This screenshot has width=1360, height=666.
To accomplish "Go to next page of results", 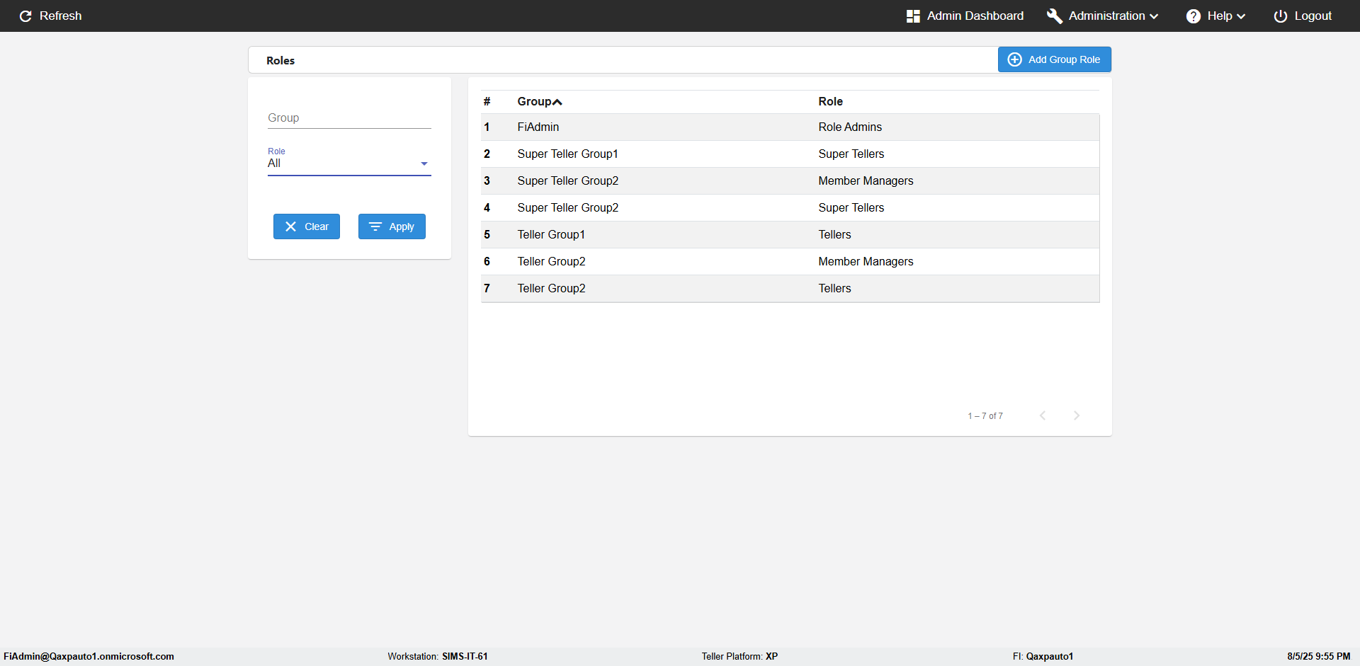I will click(x=1077, y=415).
